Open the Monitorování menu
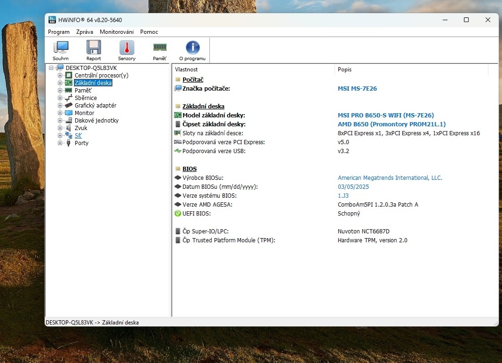Viewport: 502px width, 363px height. (117, 32)
